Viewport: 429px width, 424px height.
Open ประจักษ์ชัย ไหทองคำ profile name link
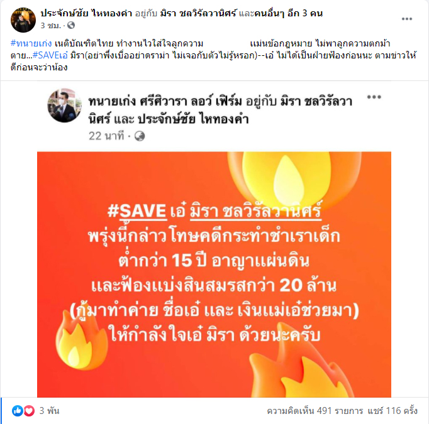click(x=86, y=13)
